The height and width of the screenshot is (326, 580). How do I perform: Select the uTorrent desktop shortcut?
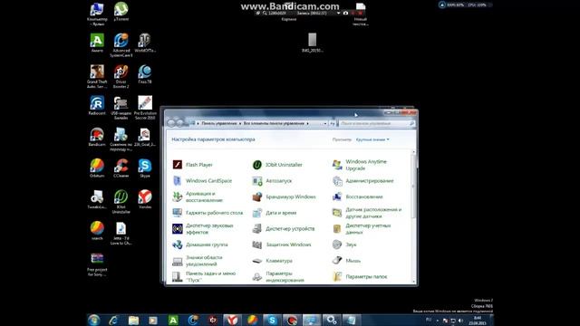coord(121,12)
